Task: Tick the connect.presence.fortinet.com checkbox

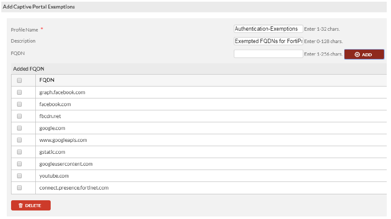Action: coord(19,187)
